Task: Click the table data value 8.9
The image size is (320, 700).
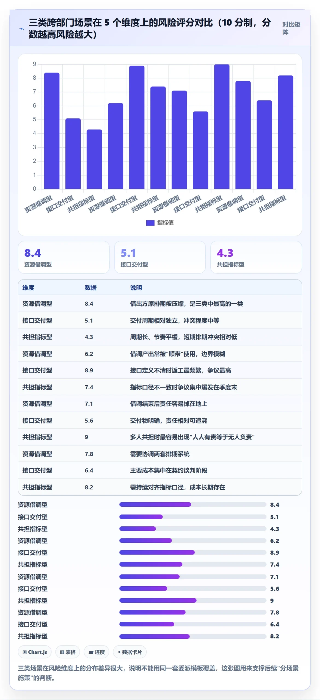Action: [x=89, y=371]
